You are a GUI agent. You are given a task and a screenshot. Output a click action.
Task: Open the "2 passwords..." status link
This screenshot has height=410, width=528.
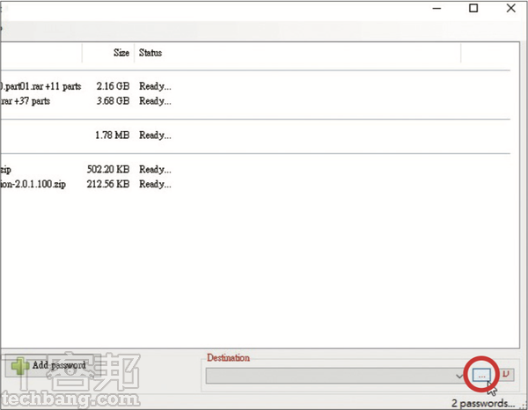click(483, 403)
